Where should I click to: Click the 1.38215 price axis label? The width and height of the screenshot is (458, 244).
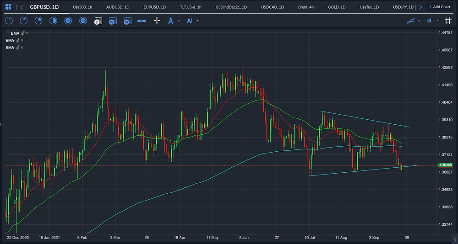coord(446,137)
